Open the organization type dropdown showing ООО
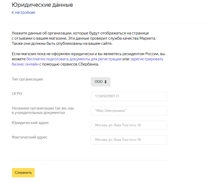The image size is (209, 182). pyautogui.click(x=100, y=82)
